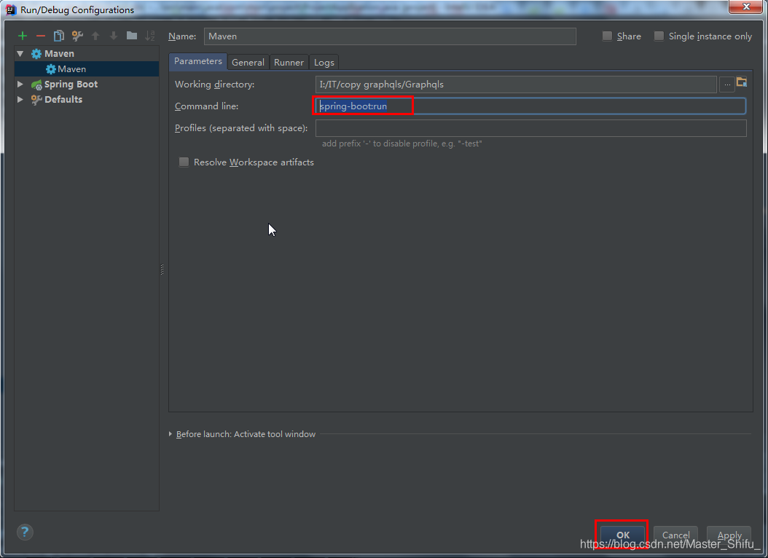Viewport: 768px width, 558px height.
Task: Open the Logs tab
Action: tap(324, 62)
